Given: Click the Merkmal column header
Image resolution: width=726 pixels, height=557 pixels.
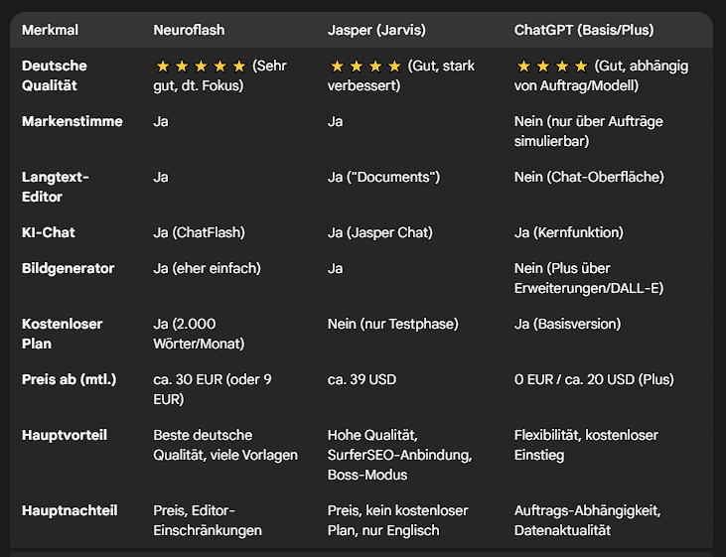Looking at the screenshot, I should click(x=50, y=30).
